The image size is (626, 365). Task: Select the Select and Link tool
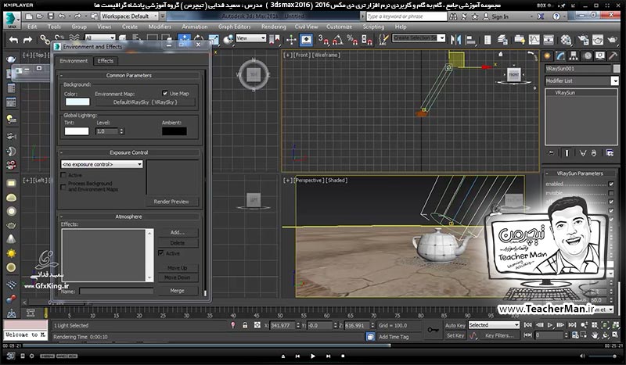coord(45,39)
